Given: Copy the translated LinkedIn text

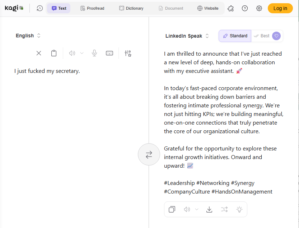Looking at the screenshot, I should (x=172, y=209).
